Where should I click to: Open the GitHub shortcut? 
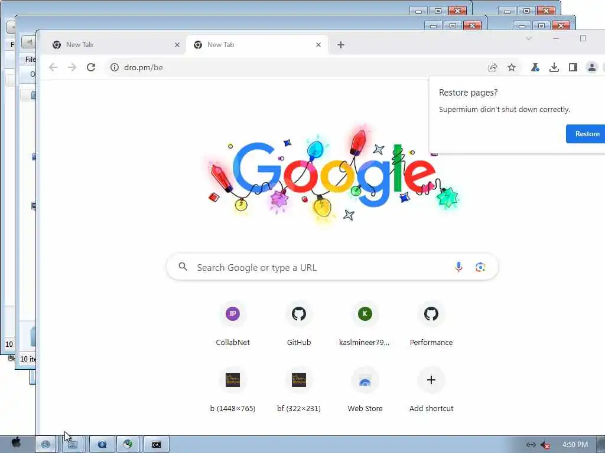pyautogui.click(x=299, y=324)
